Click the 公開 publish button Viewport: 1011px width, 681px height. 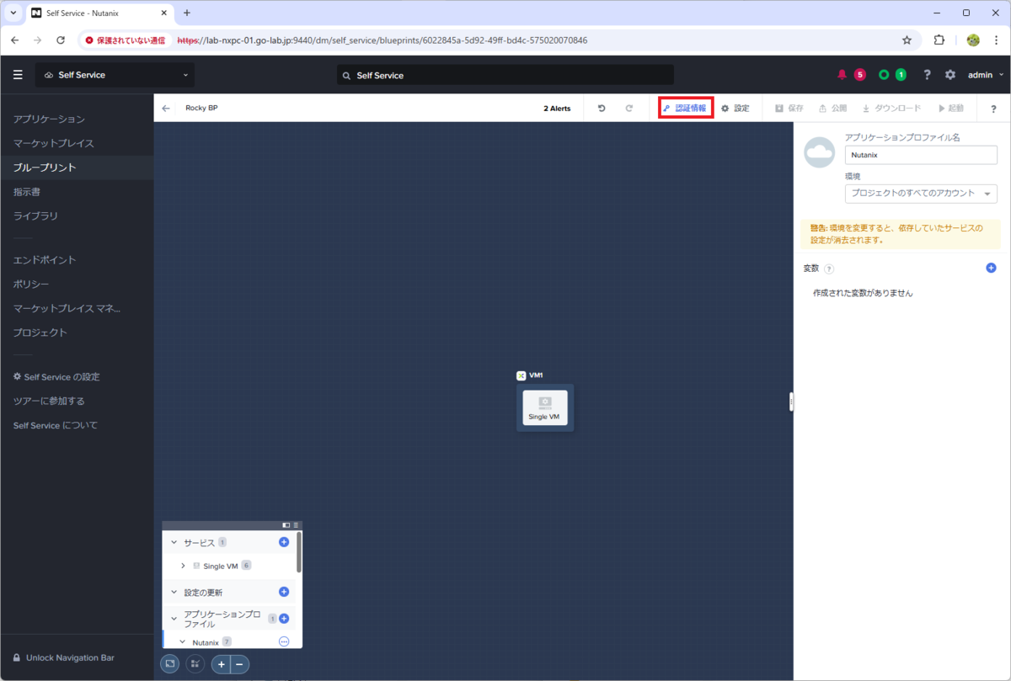pos(832,109)
